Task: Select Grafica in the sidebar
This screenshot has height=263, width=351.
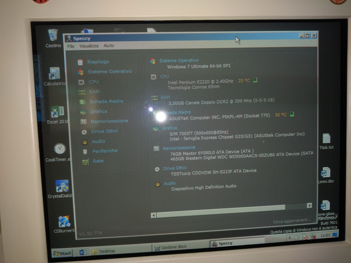Action: [x=98, y=111]
